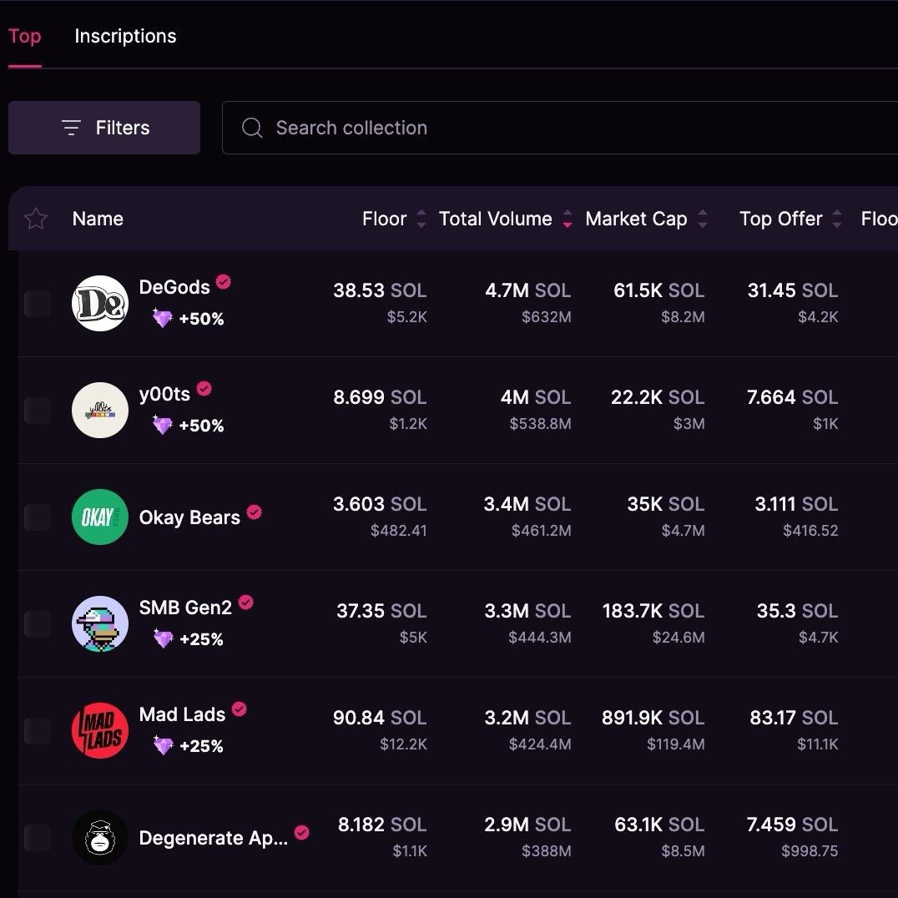Viewport: 898px width, 898px height.
Task: Click the Mad Lads verified badge
Action: 239,709
